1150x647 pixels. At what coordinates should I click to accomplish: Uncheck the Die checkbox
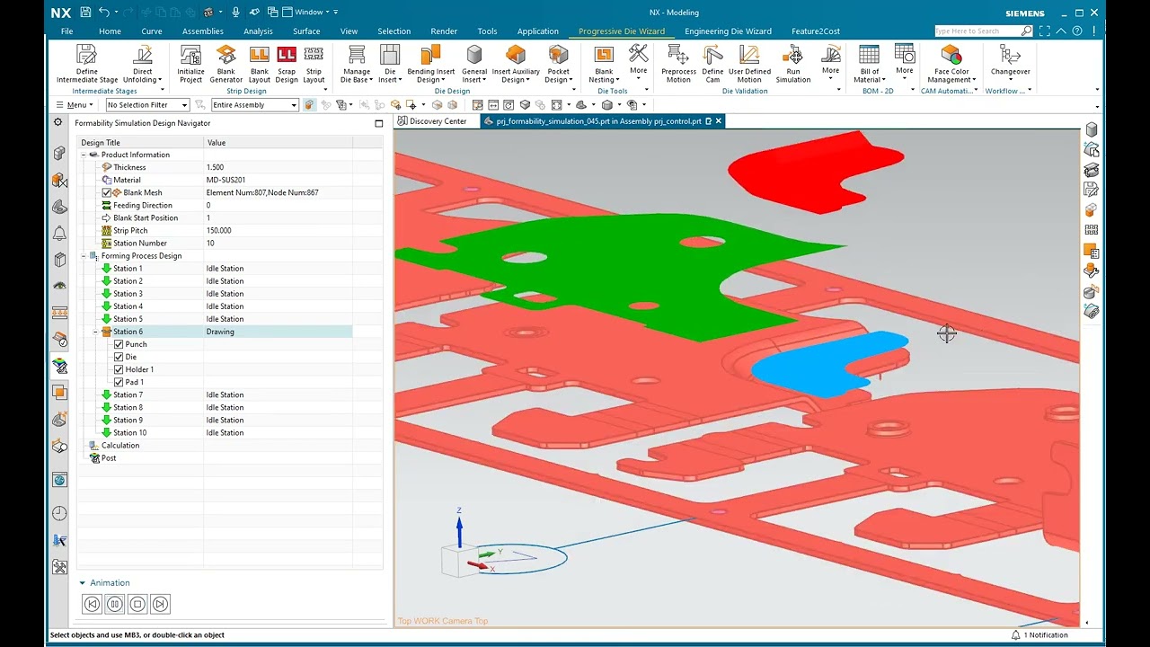(119, 357)
